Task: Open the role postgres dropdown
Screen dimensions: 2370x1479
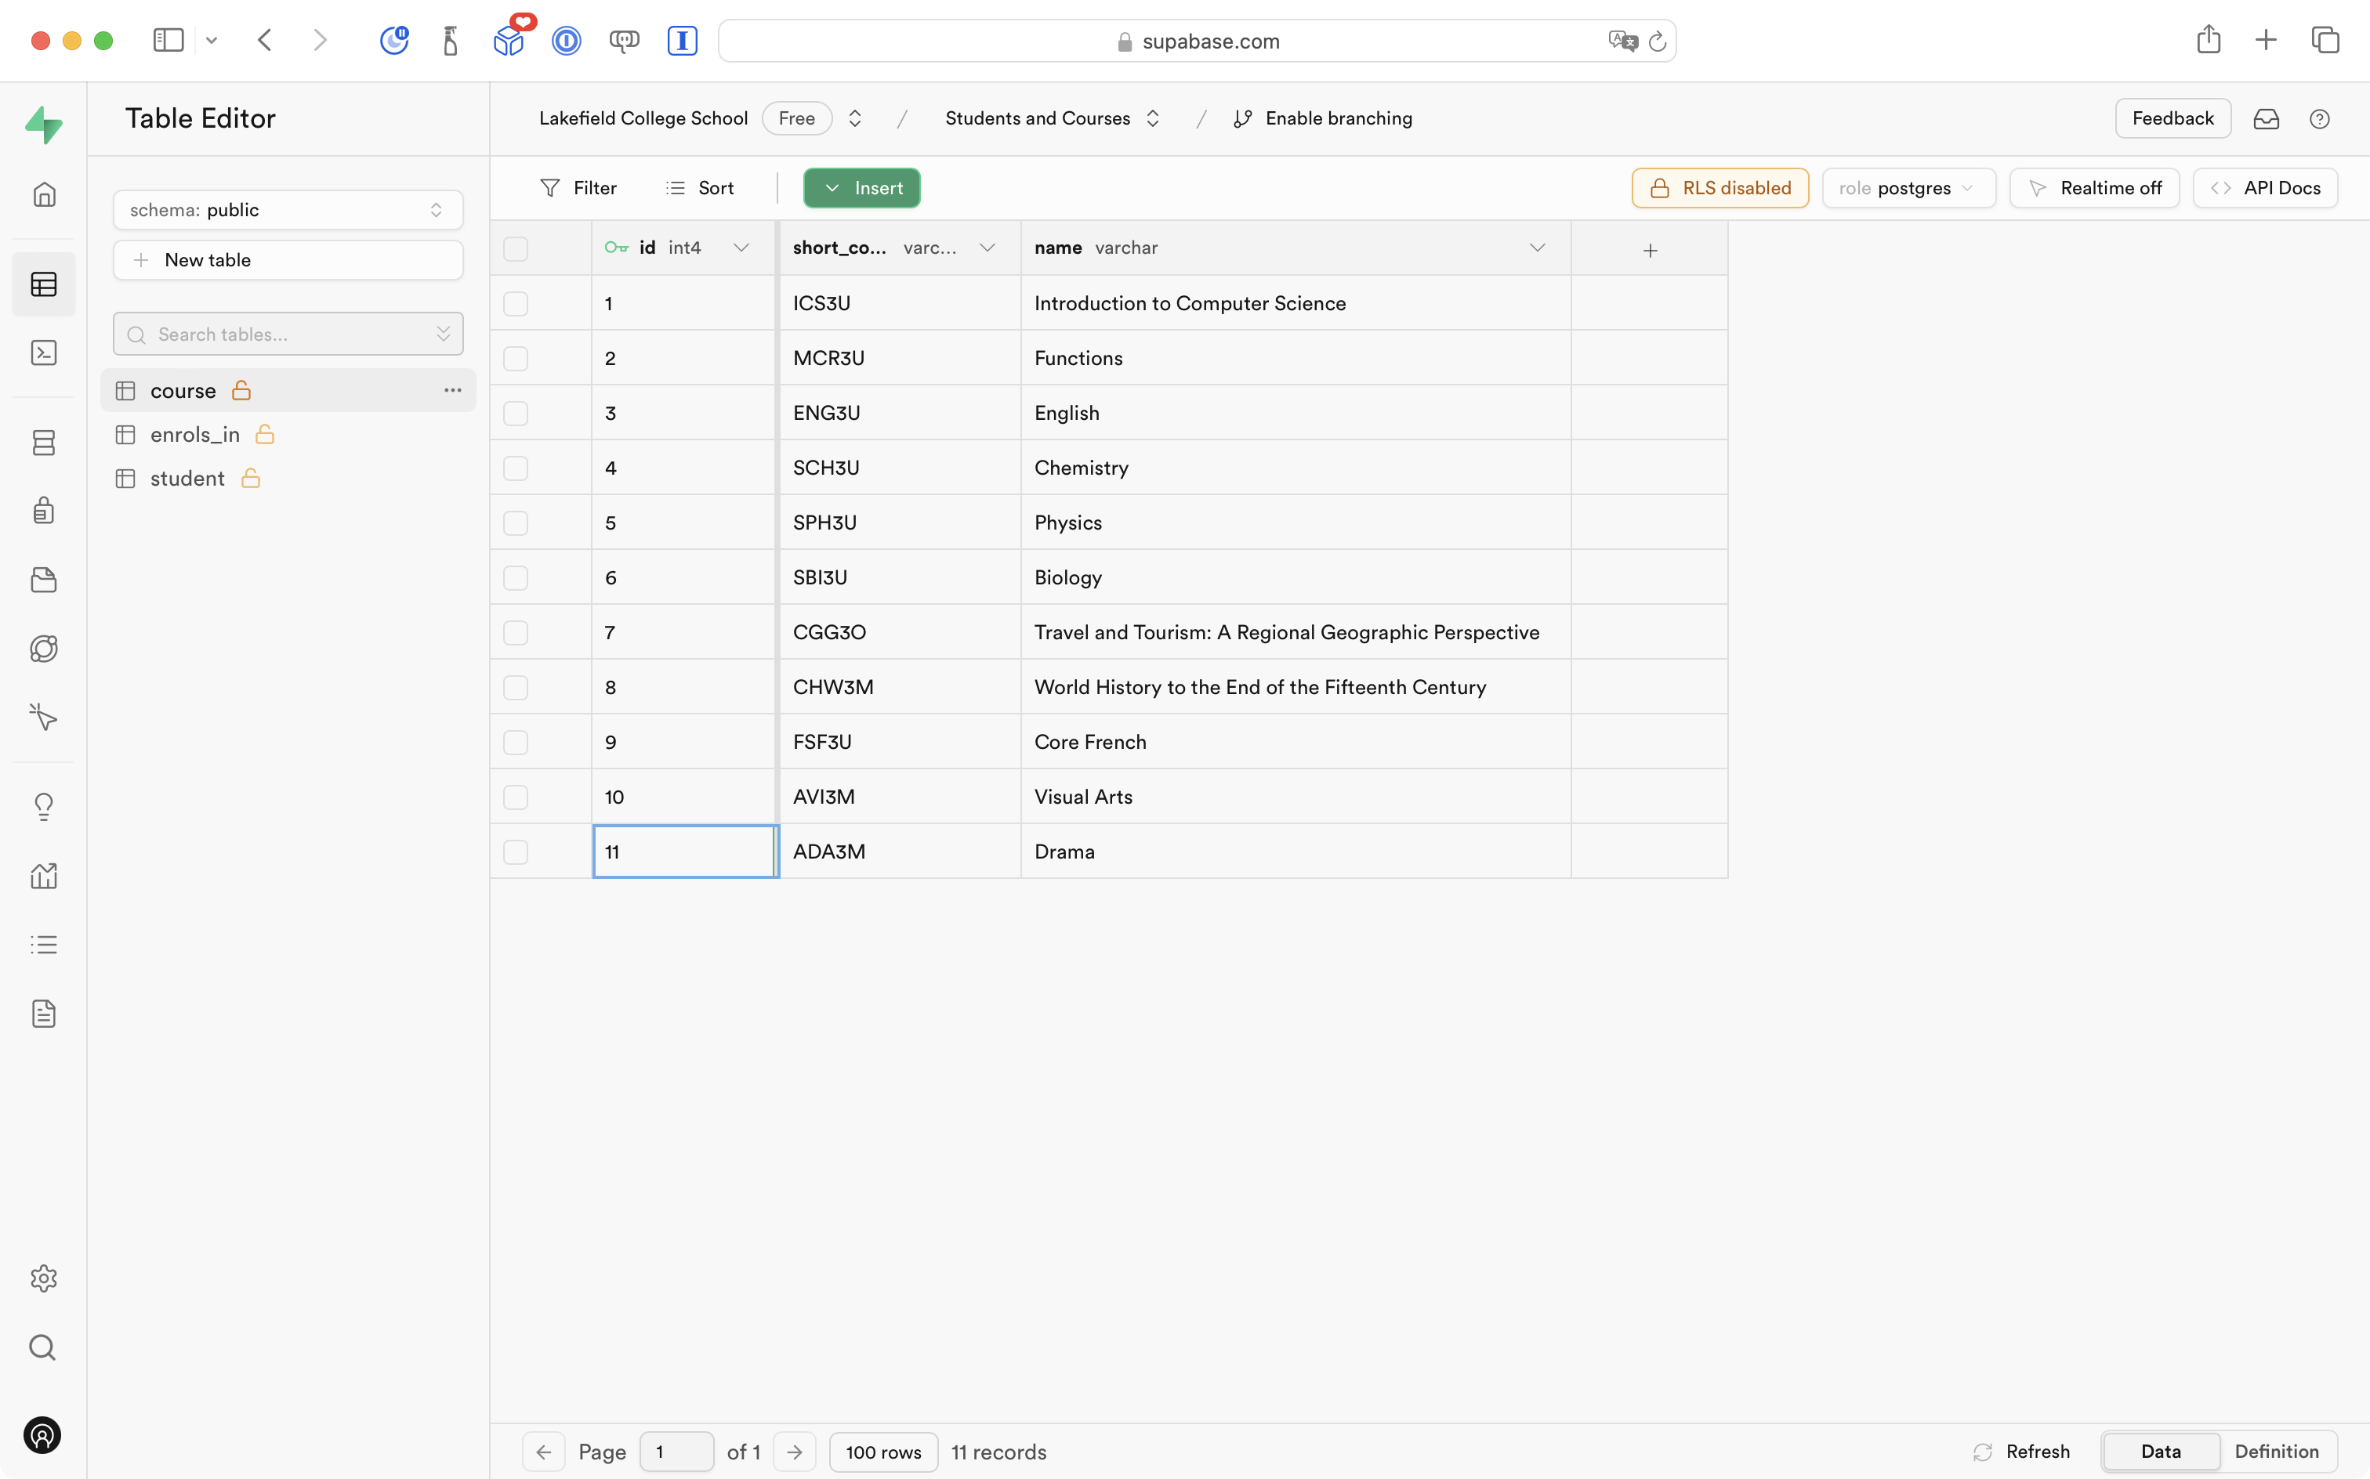Action: coord(1907,188)
